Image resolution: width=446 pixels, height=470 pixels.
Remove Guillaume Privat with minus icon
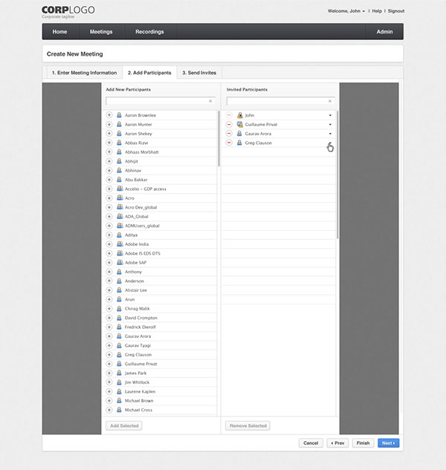coord(229,125)
